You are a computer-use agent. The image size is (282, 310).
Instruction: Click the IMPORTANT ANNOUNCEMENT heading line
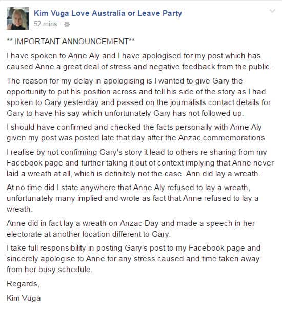point(71,42)
